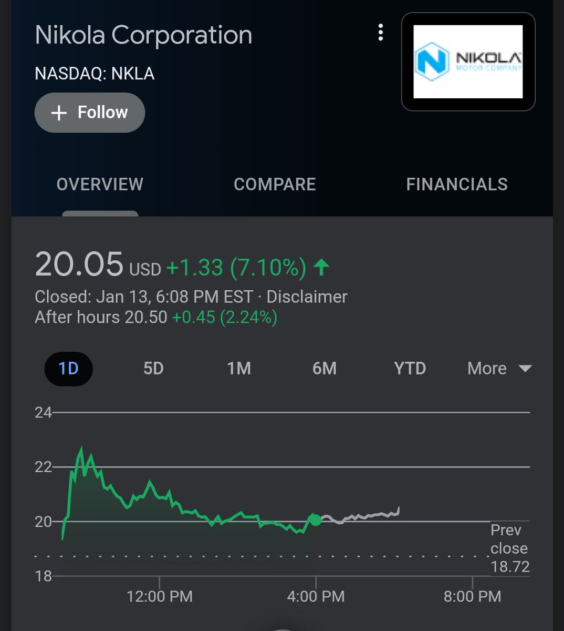Select the 1D chart range
This screenshot has height=631, width=564.
(x=69, y=368)
